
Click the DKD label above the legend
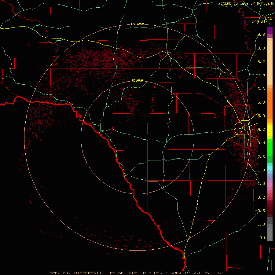click(268, 18)
